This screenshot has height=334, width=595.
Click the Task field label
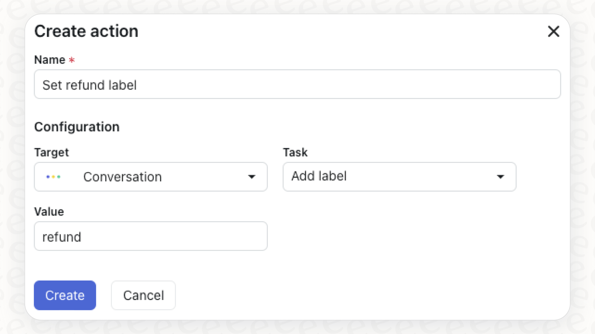(295, 152)
